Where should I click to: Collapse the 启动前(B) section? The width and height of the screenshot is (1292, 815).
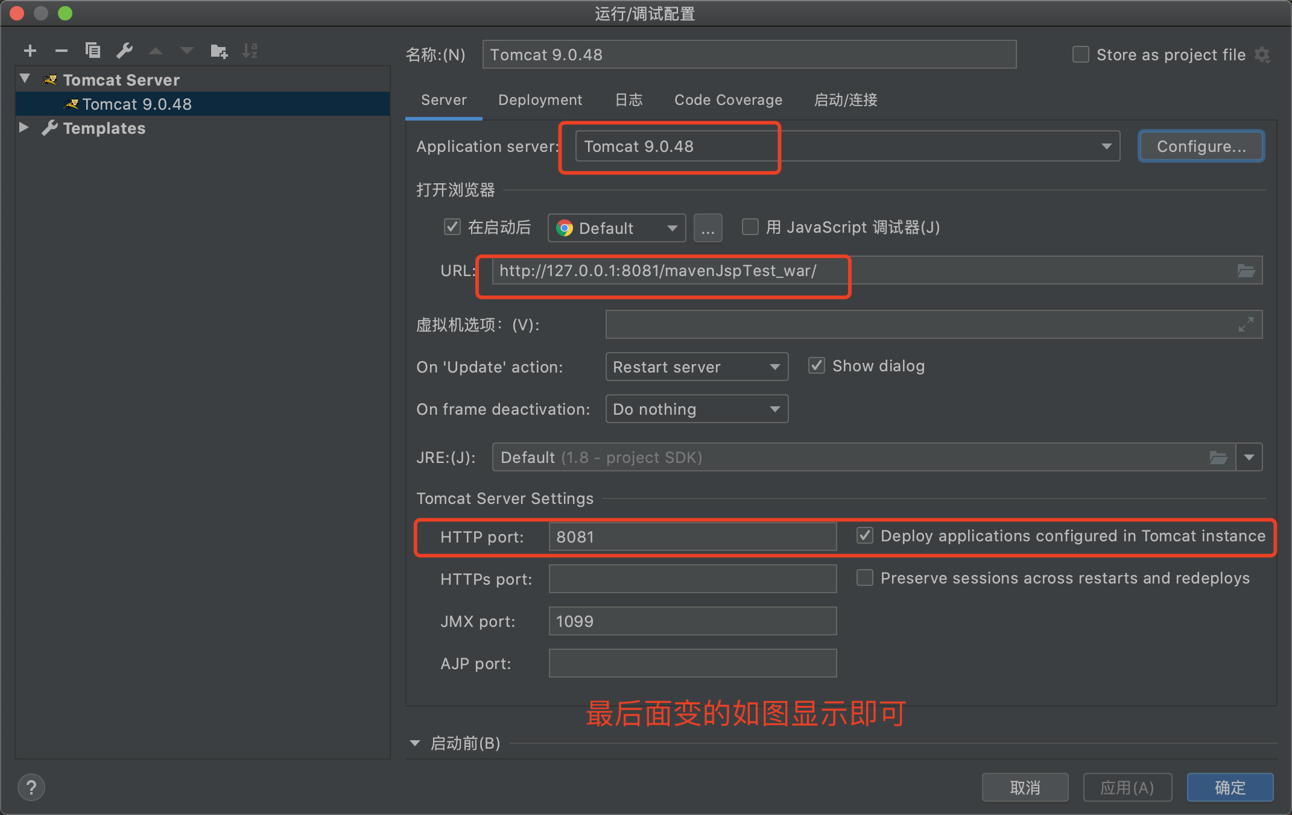click(415, 743)
